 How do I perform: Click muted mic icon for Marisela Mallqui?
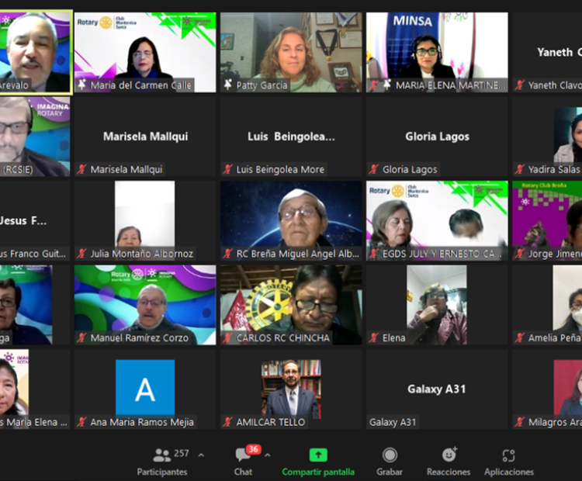pos(81,169)
